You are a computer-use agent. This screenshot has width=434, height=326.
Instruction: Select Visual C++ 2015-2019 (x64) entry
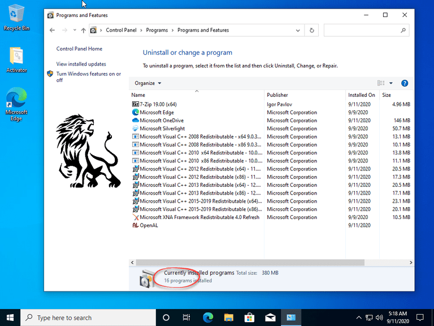click(201, 201)
